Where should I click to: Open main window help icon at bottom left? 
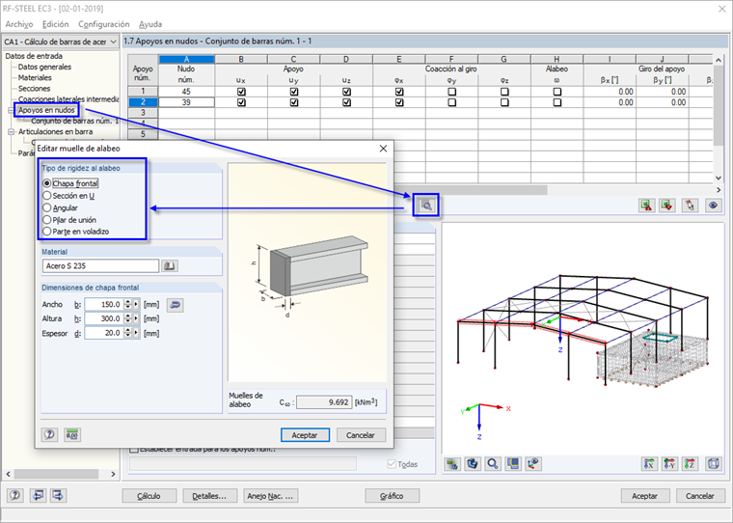pyautogui.click(x=15, y=495)
